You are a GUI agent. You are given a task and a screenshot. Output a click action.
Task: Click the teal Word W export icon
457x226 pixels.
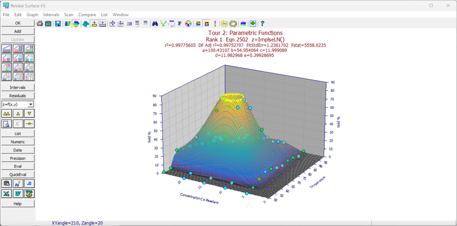point(18,193)
